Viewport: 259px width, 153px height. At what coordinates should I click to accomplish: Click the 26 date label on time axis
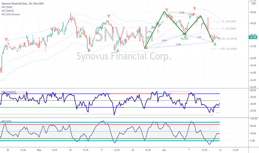pyautogui.click(x=8, y=150)
